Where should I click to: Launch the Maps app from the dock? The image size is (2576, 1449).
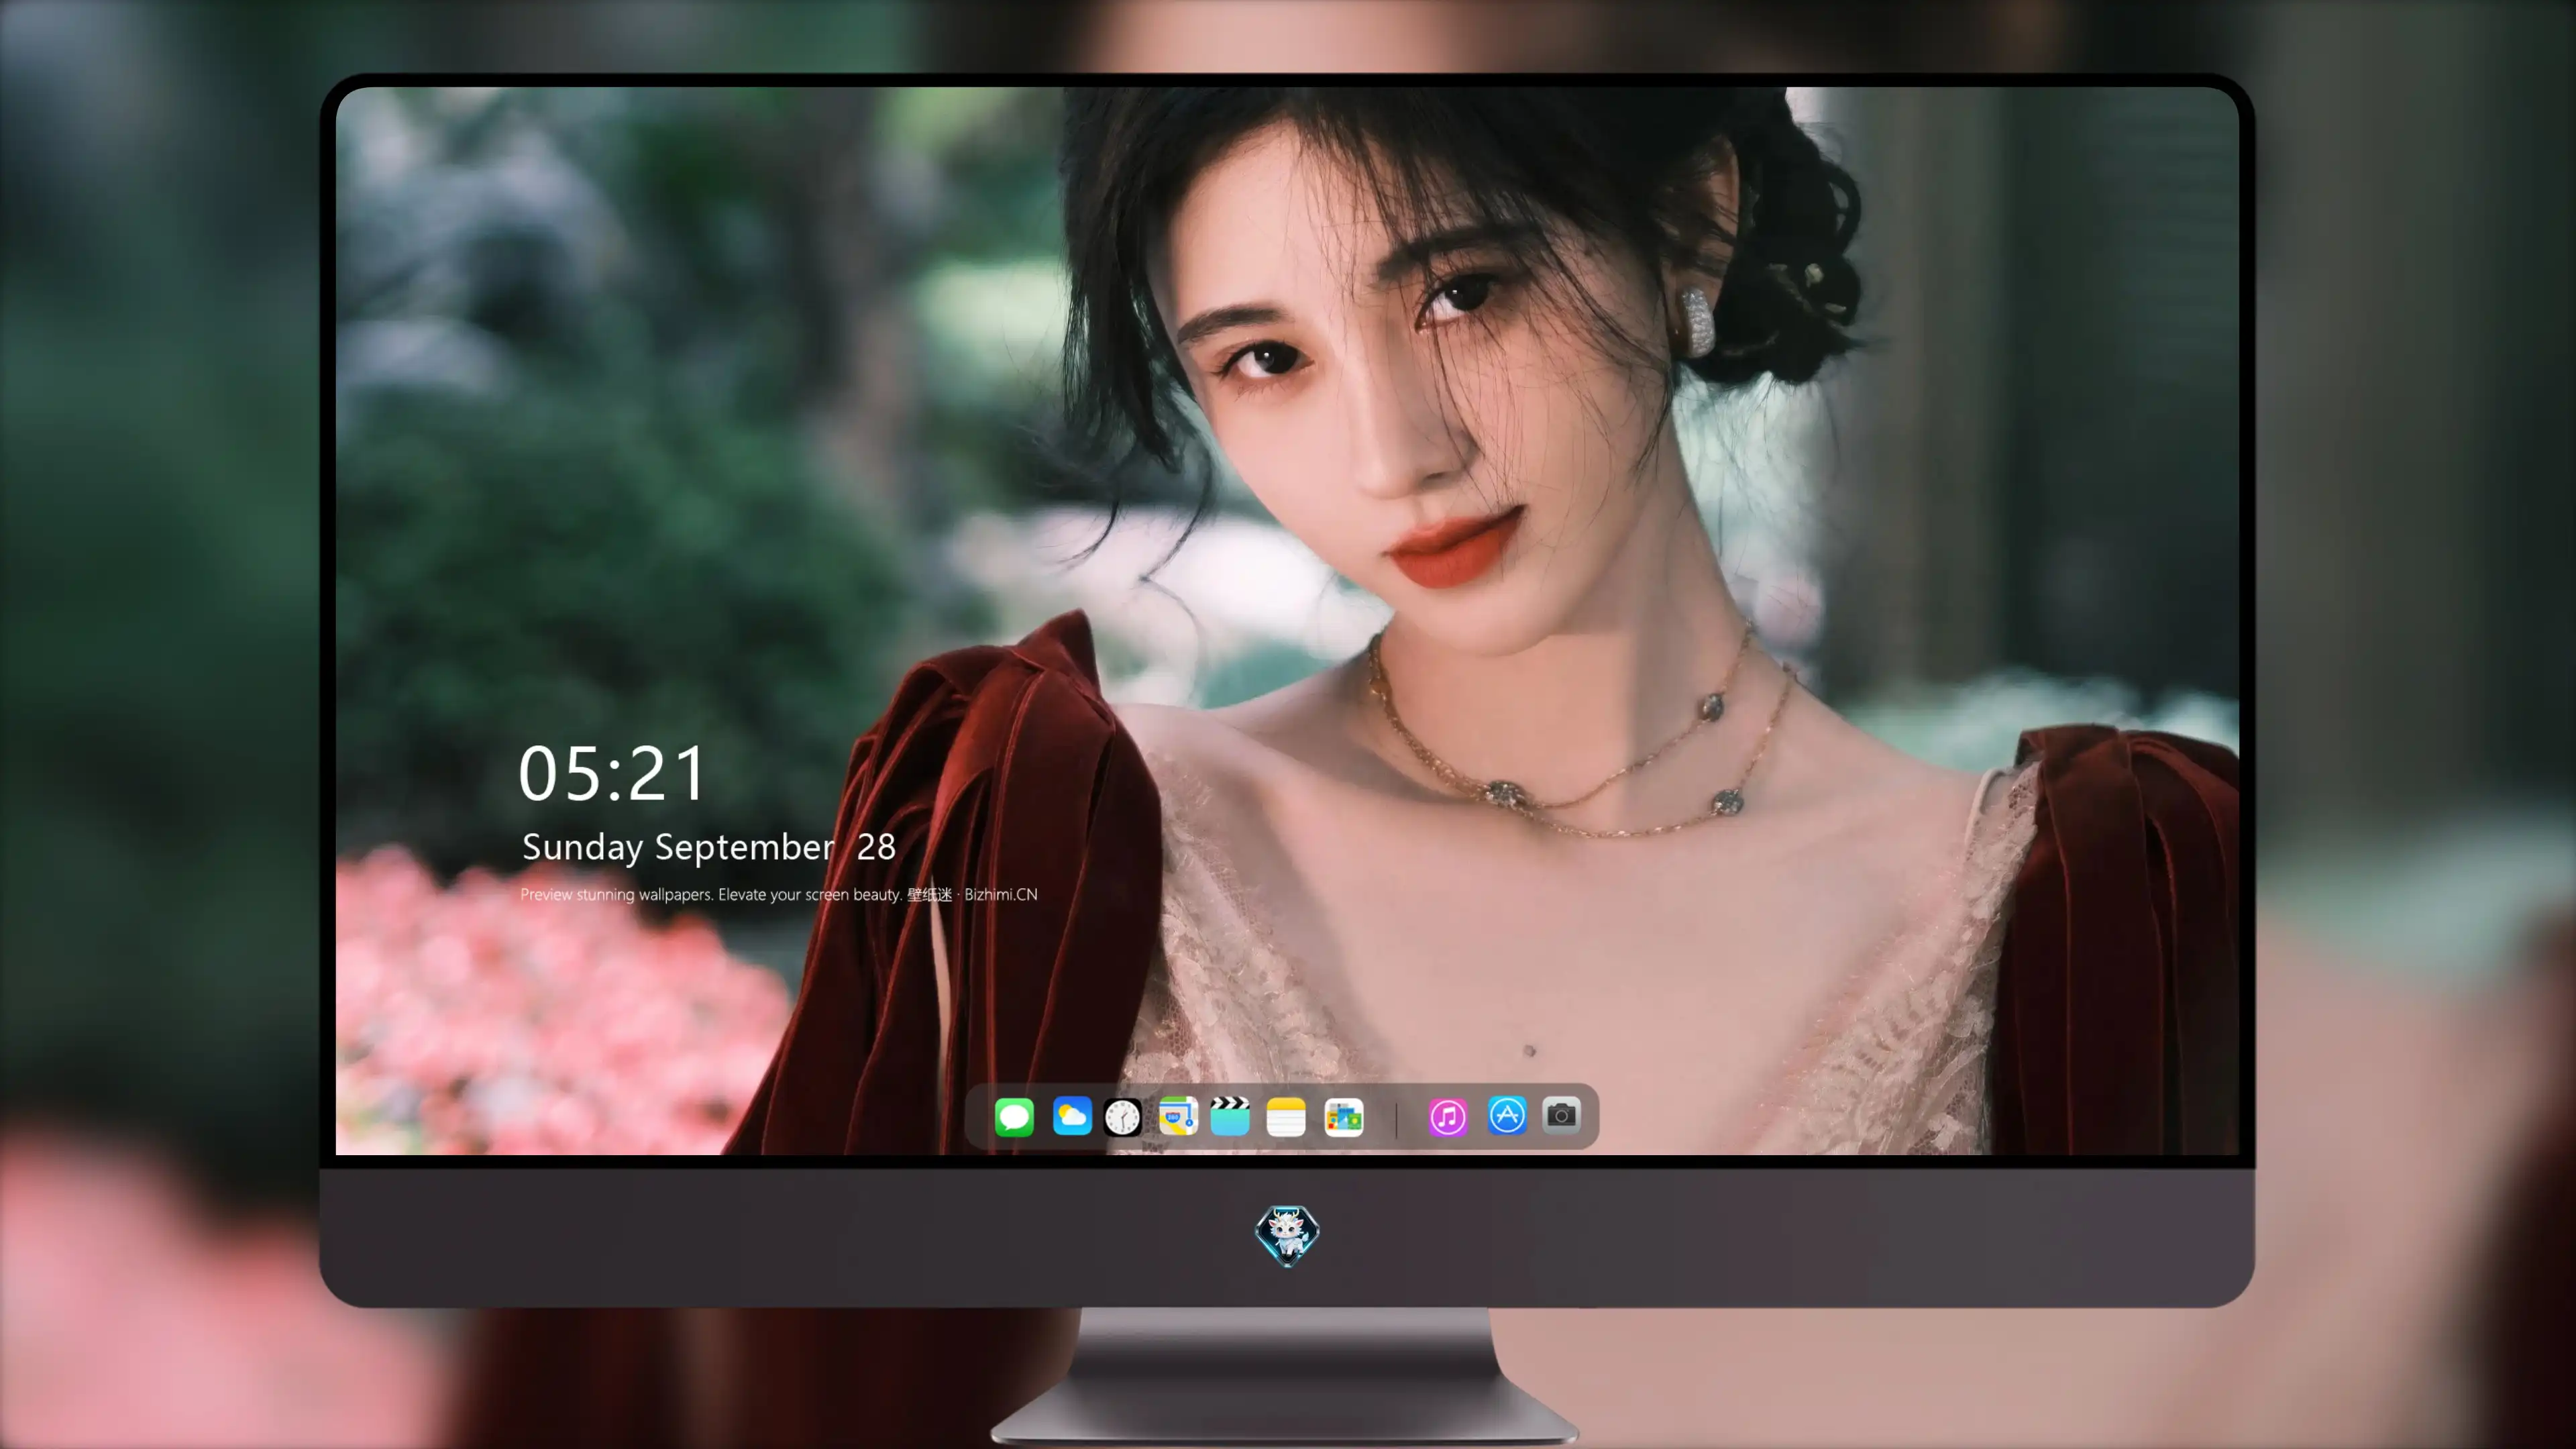[x=1178, y=1116]
